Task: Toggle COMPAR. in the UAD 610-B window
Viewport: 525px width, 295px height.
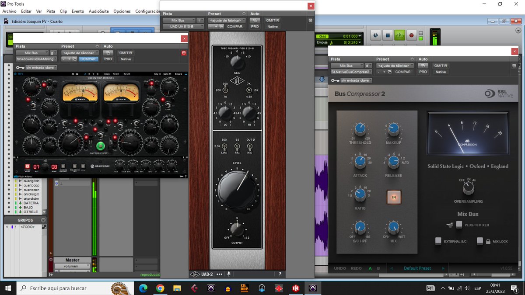Action: pos(236,26)
